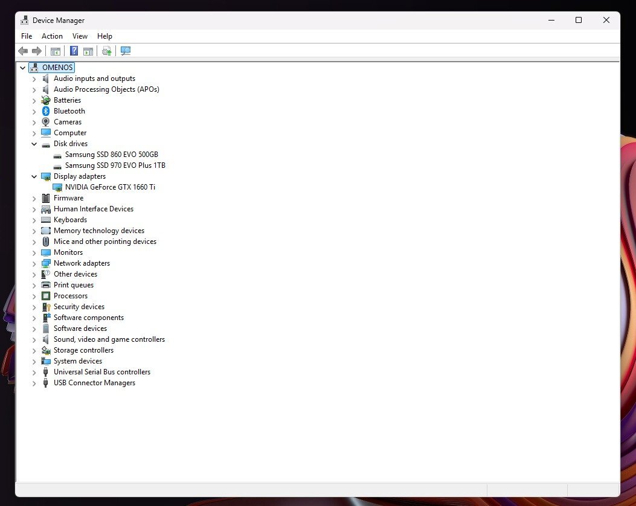Select Samsung SSD 970 EVO Plus 1TB

[115, 165]
